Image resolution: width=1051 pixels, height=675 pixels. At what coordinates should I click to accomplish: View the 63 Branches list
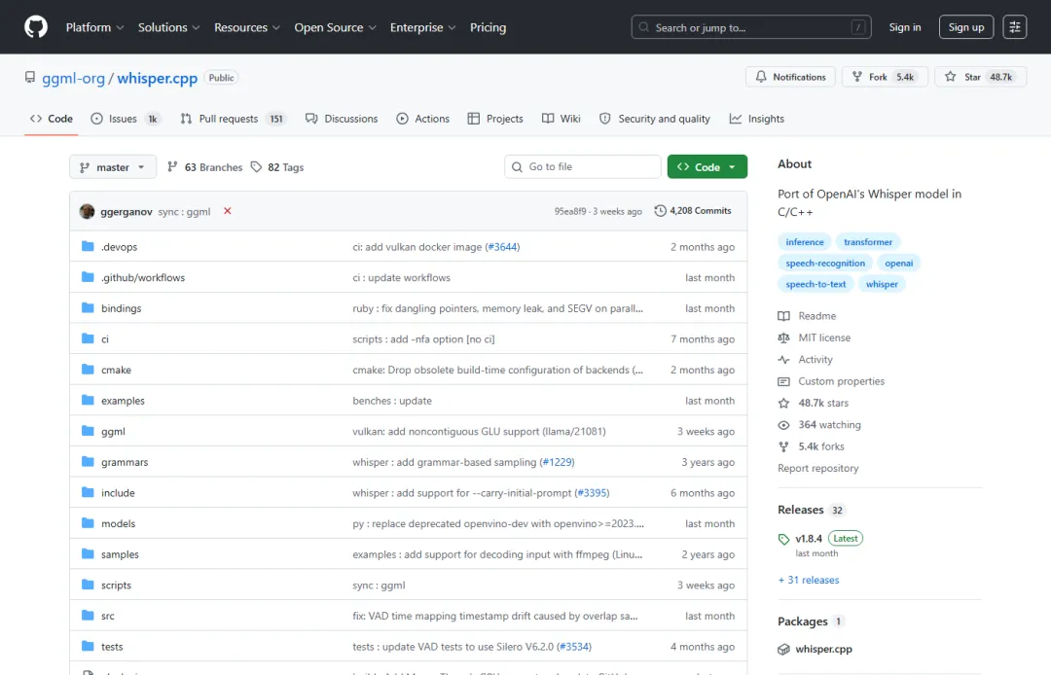tap(205, 166)
